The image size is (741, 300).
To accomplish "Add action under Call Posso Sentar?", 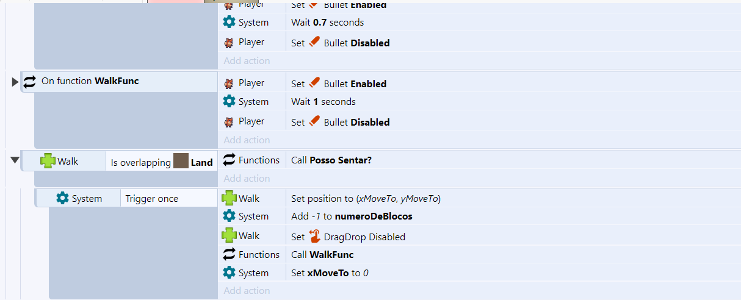I will [247, 179].
